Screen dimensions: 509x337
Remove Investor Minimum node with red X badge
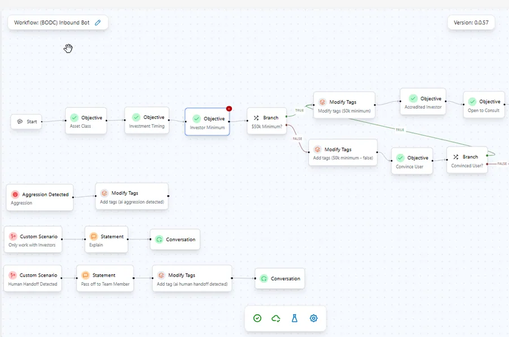tap(229, 109)
